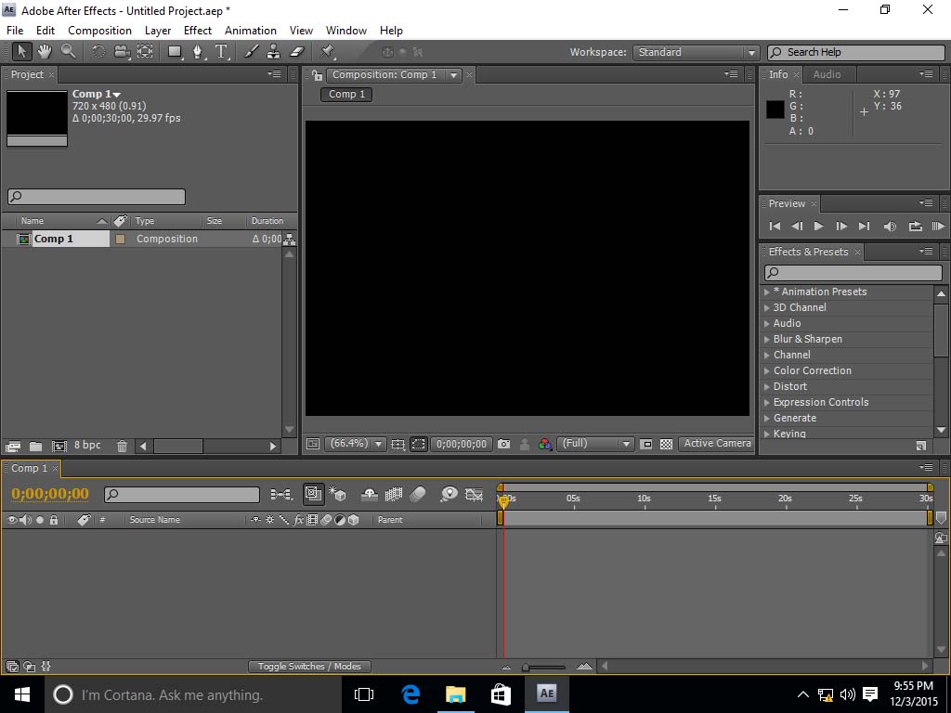Open the Composition menu
The width and height of the screenshot is (951, 713).
99,31
